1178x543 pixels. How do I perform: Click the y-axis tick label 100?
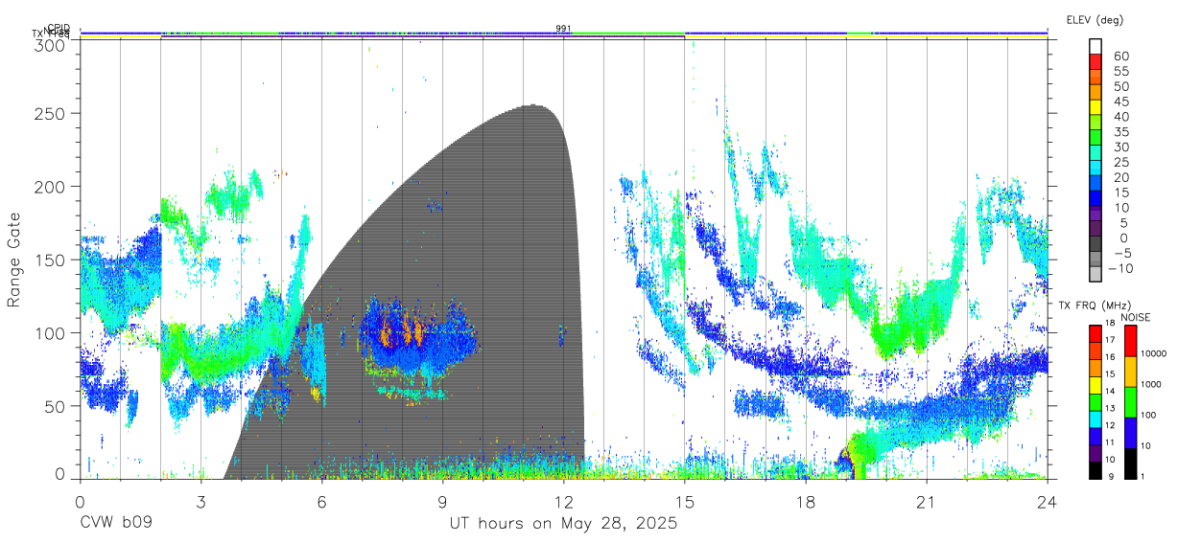point(50,332)
